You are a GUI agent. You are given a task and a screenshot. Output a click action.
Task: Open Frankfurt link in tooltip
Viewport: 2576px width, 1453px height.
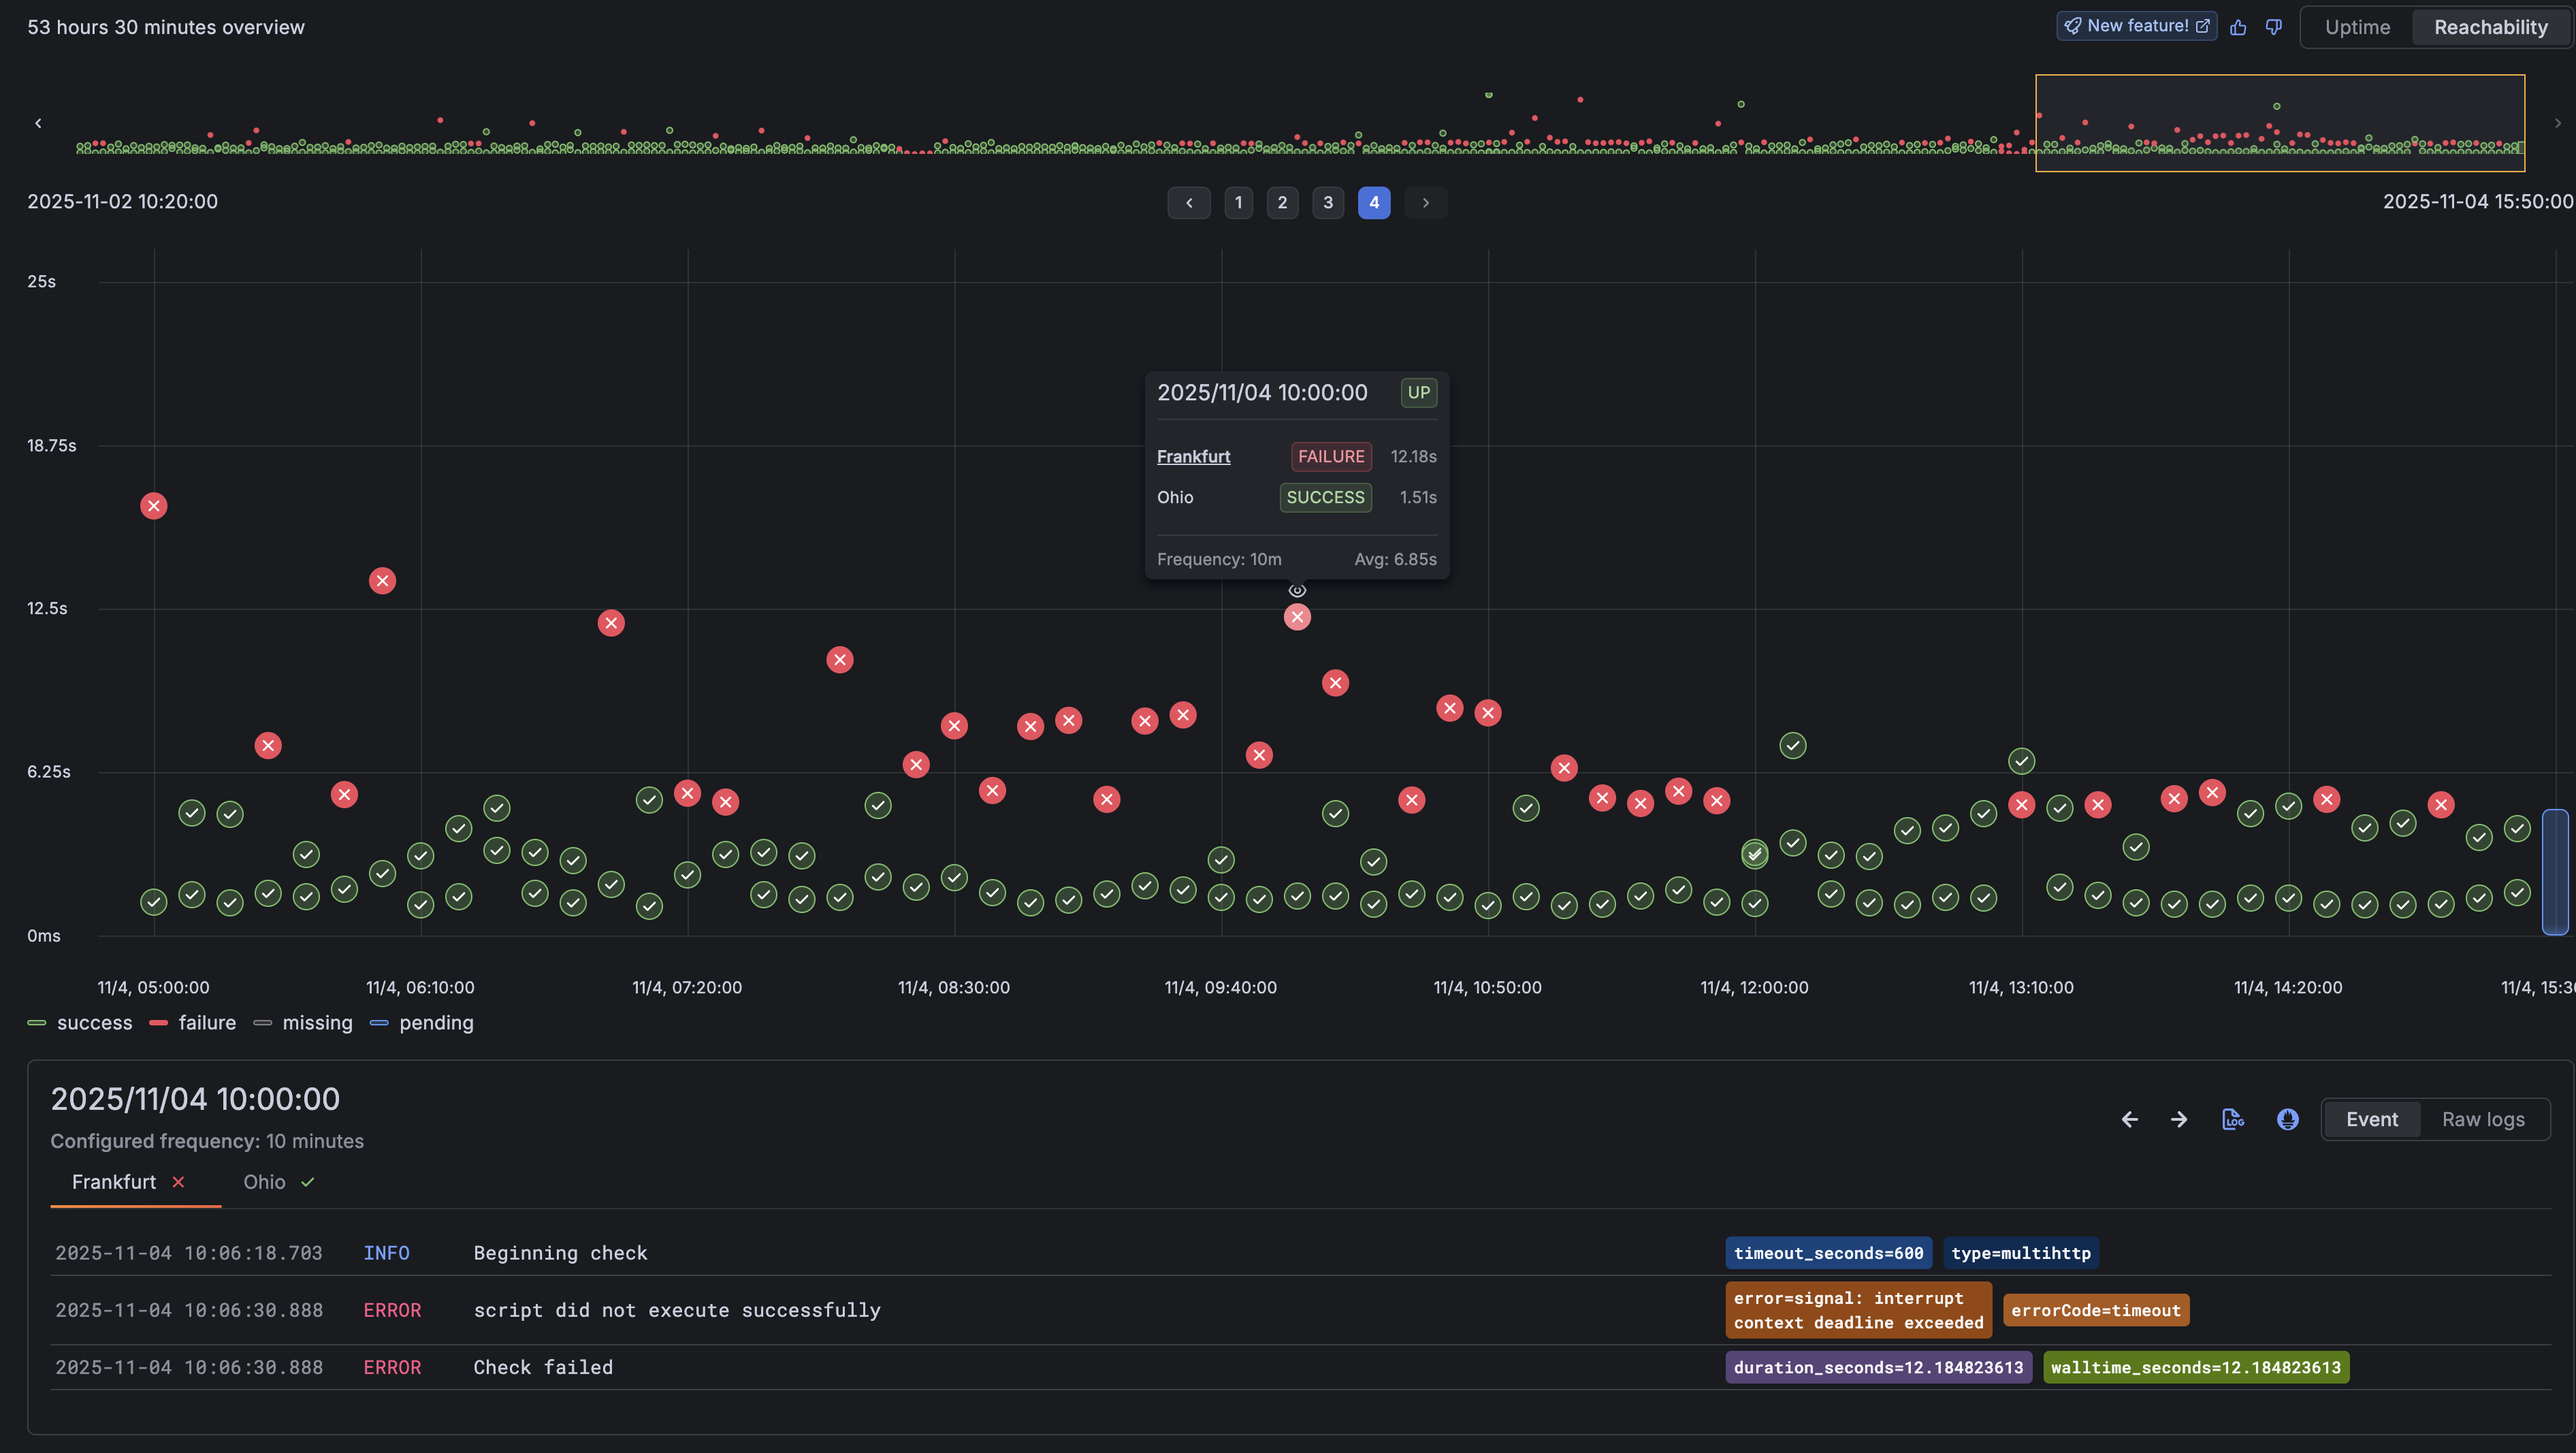[x=1193, y=456]
